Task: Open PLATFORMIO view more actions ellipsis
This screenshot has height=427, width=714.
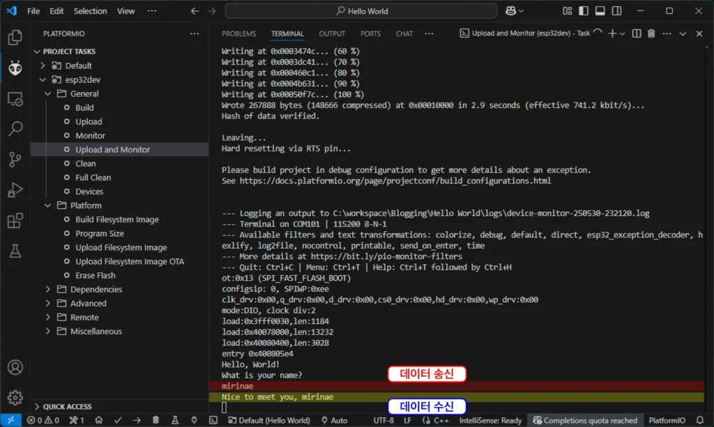Action: point(195,33)
